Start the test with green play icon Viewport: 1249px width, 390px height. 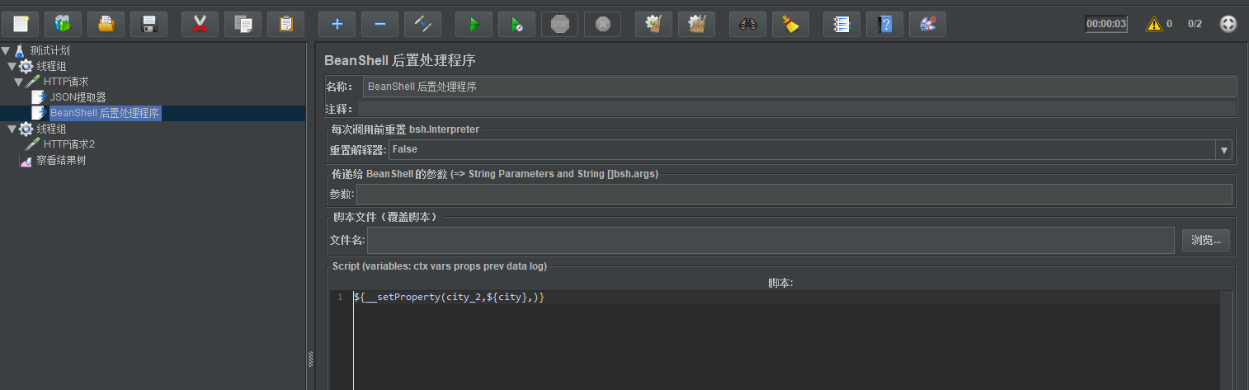474,24
